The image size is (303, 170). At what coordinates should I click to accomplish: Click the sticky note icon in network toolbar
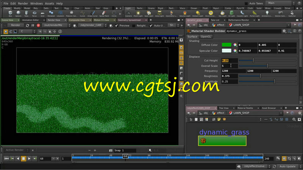tap(219, 119)
